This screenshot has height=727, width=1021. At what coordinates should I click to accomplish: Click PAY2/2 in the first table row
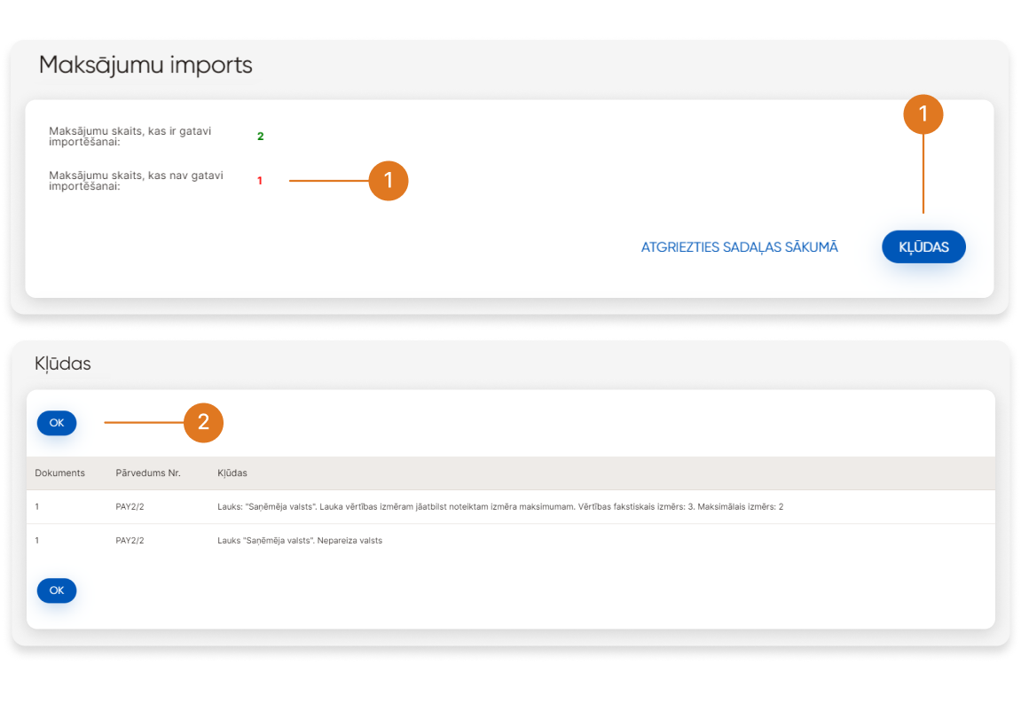click(x=130, y=507)
